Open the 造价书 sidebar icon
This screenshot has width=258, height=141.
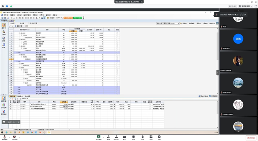4,26
